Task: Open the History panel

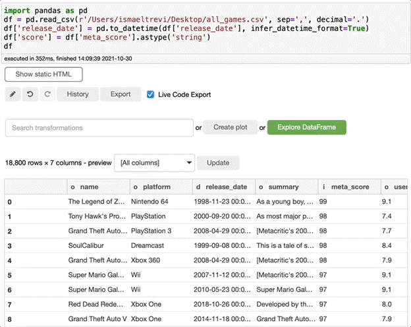Action: coord(78,94)
